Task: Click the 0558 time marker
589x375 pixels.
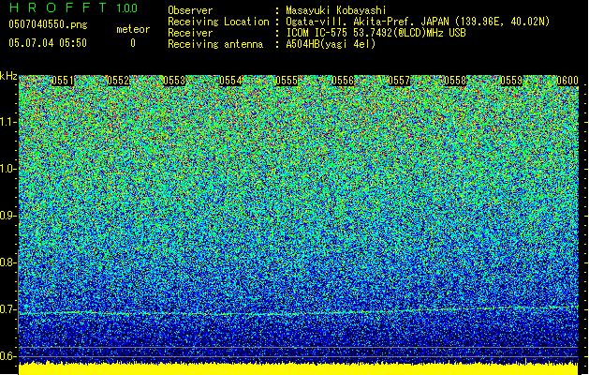Action: click(x=455, y=81)
